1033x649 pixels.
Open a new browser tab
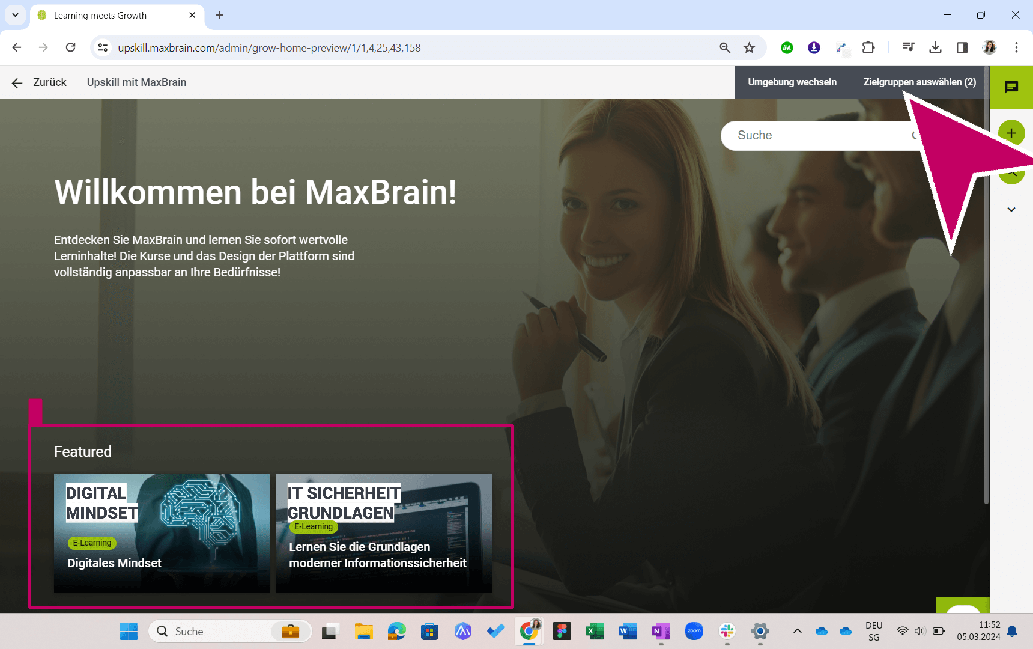[x=219, y=15]
